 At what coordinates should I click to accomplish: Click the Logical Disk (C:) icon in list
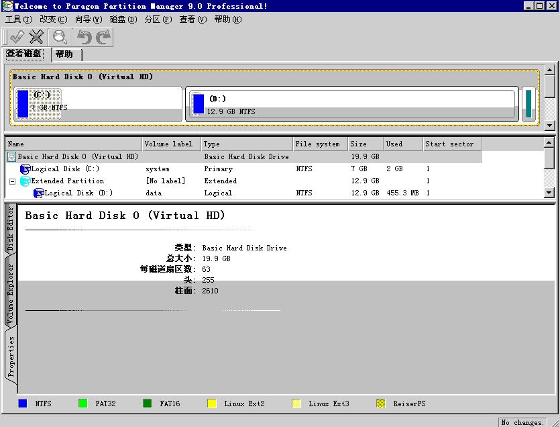click(x=25, y=169)
